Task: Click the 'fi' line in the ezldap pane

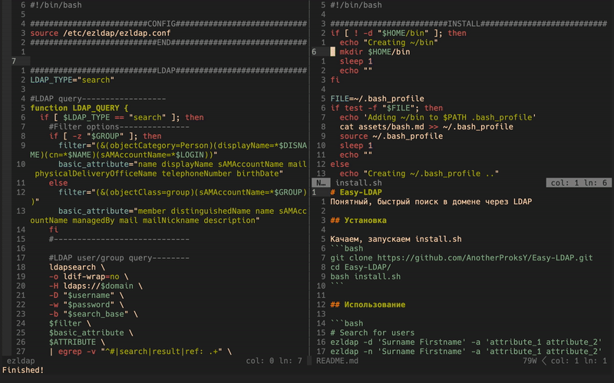Action: pyautogui.click(x=54, y=230)
